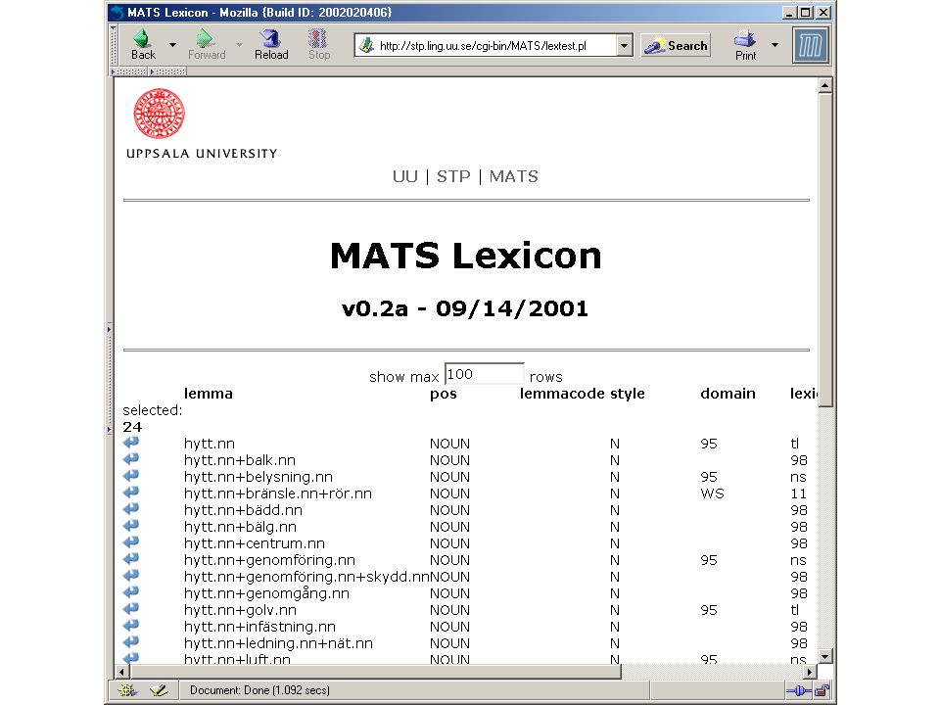Select arrow icon for hytt.nn+centrum.nn
The height and width of the screenshot is (705, 940).
click(x=131, y=542)
